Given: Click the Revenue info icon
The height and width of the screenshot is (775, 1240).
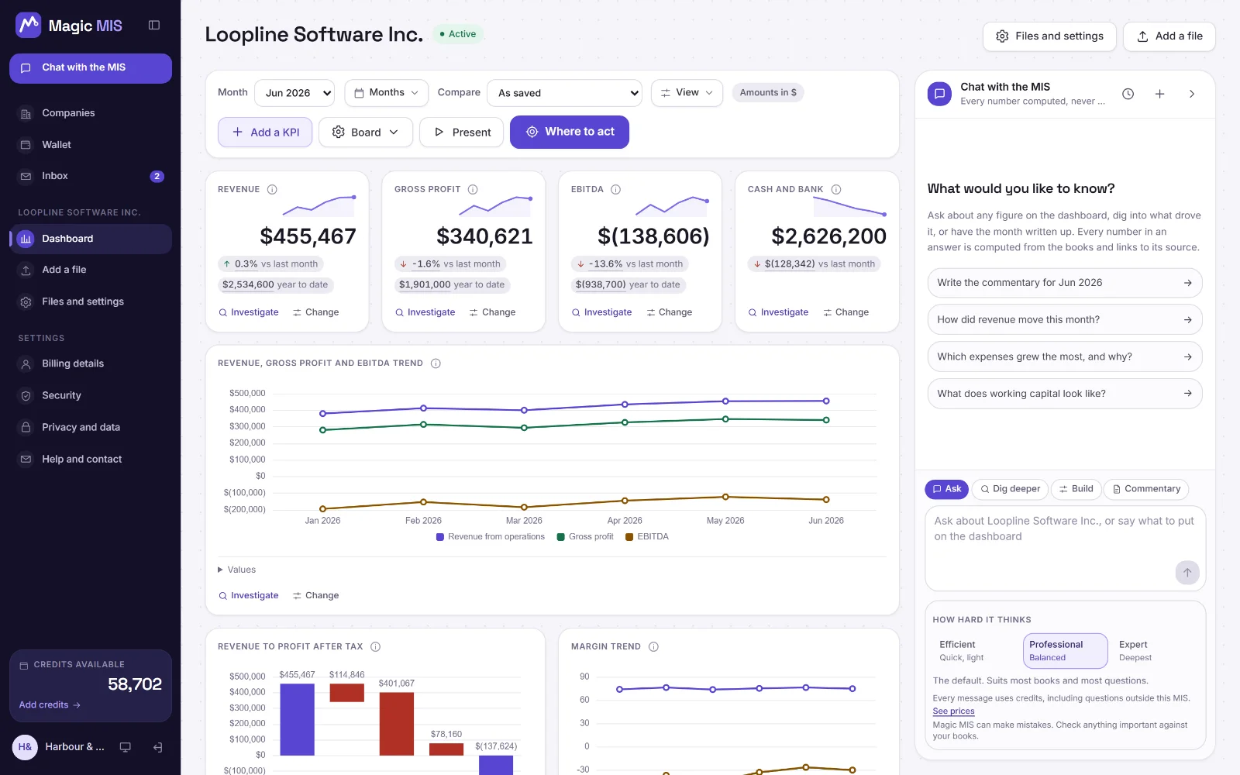Looking at the screenshot, I should (x=272, y=189).
